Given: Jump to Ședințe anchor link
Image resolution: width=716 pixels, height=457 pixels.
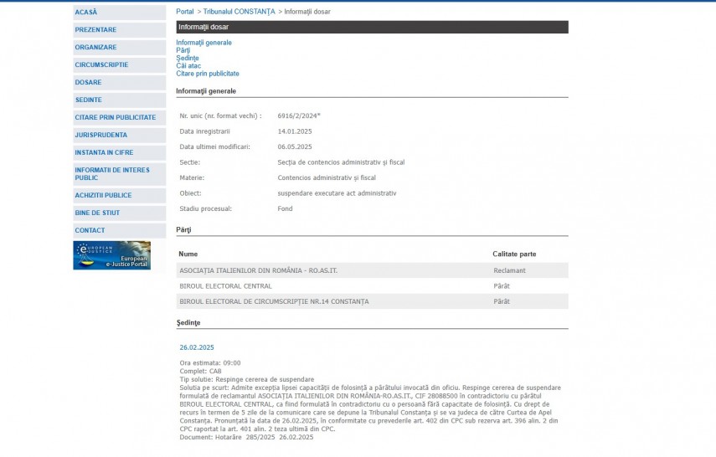Looking at the screenshot, I should (188, 58).
